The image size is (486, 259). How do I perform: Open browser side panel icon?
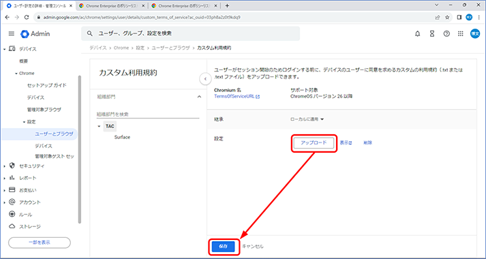[459, 17]
